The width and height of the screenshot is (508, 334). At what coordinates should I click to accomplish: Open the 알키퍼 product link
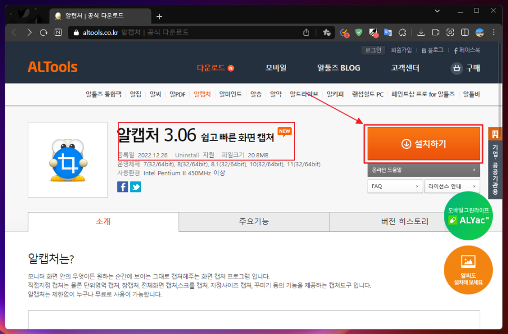pyautogui.click(x=335, y=94)
